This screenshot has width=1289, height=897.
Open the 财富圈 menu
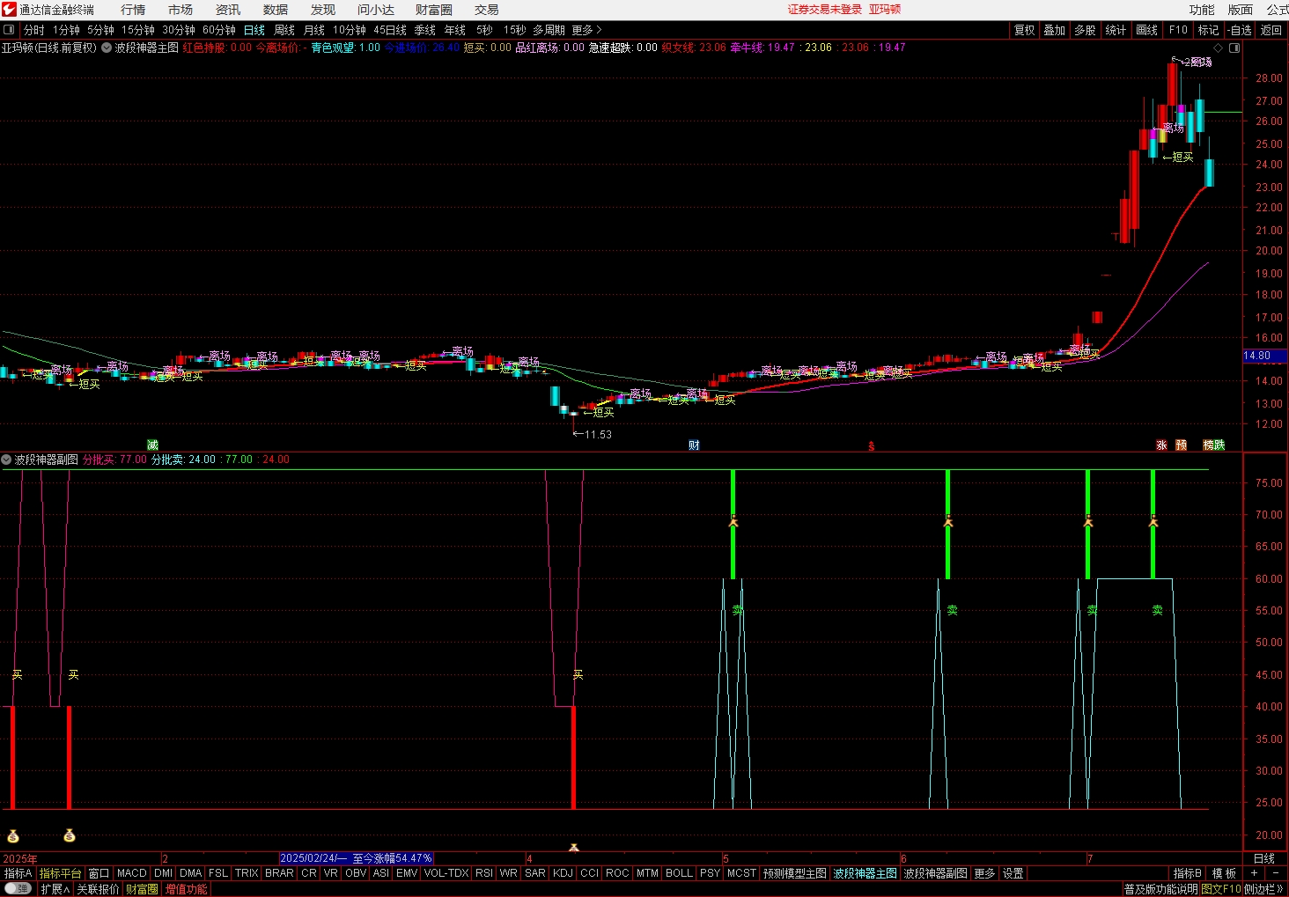click(x=434, y=10)
